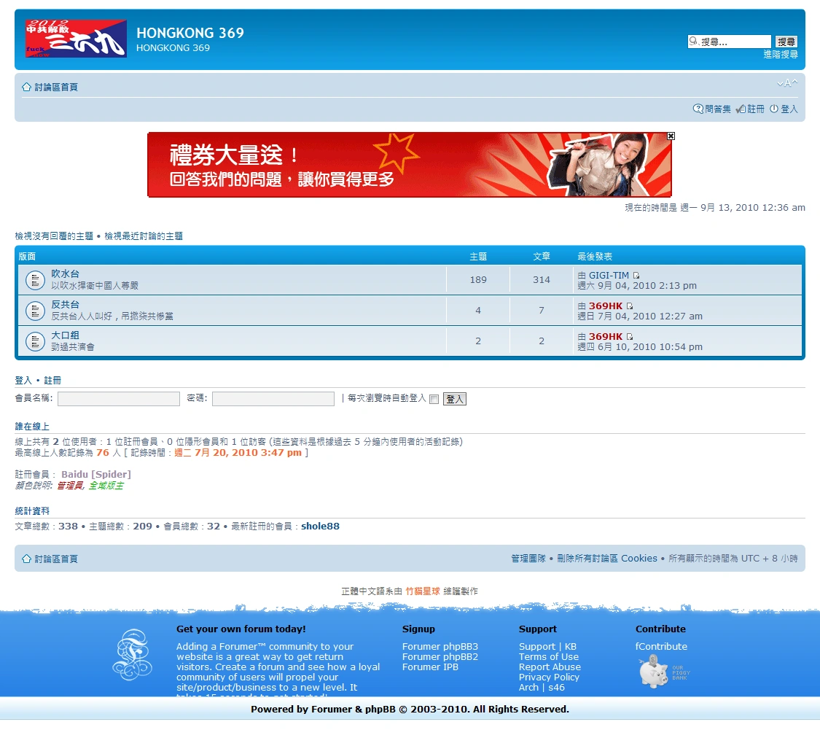Click the home icon next to 討論區首頁 at top
The width and height of the screenshot is (820, 738).
[27, 87]
